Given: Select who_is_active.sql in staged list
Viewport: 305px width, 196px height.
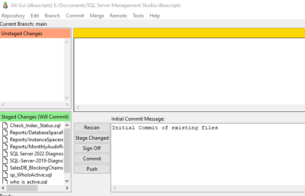Looking at the screenshot, I should point(29,181).
